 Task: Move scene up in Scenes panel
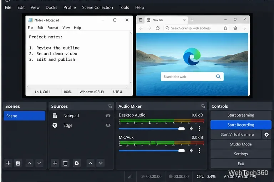coord(29,163)
